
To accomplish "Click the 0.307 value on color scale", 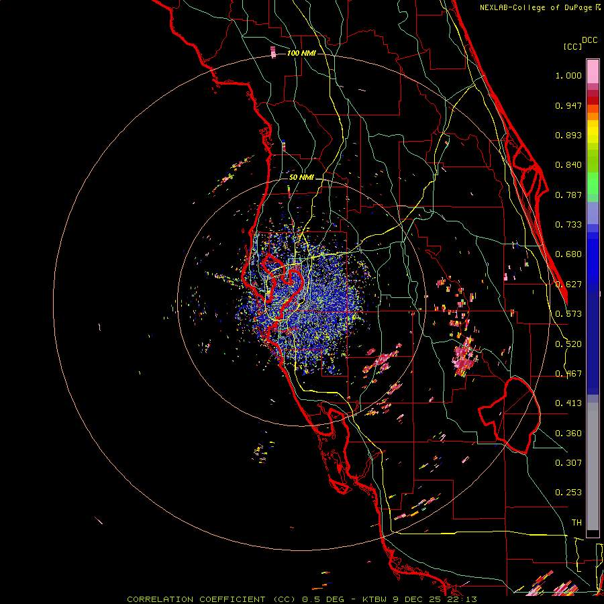I will click(x=568, y=463).
